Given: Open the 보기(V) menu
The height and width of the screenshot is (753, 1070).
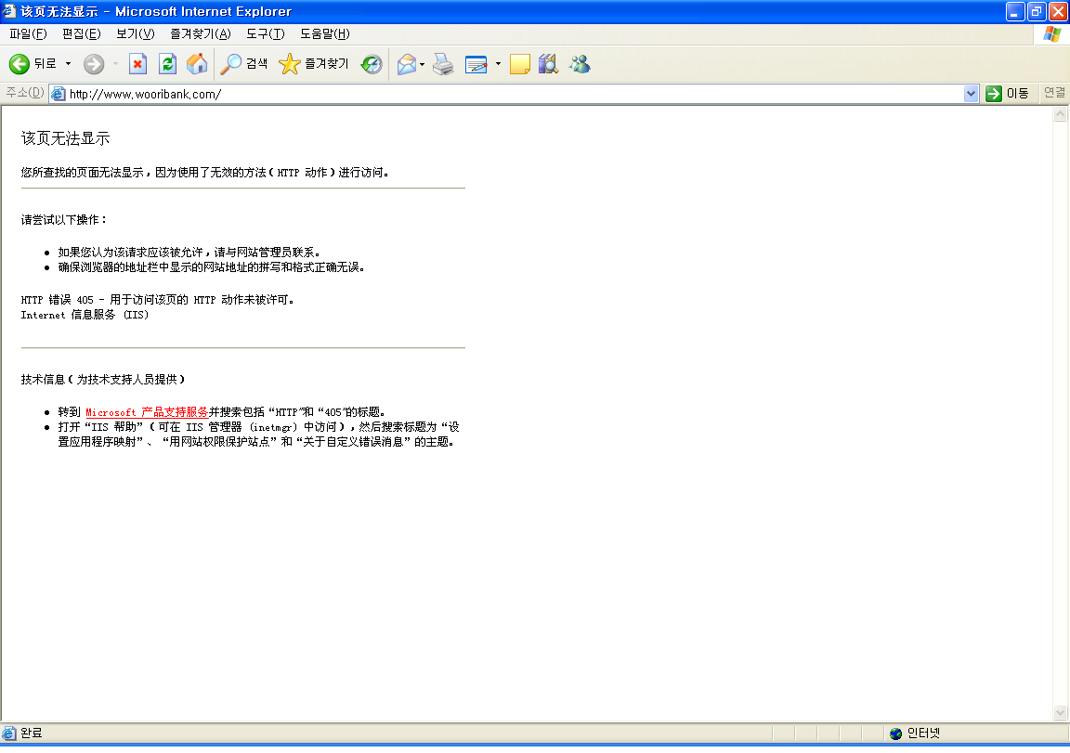Looking at the screenshot, I should [x=135, y=33].
